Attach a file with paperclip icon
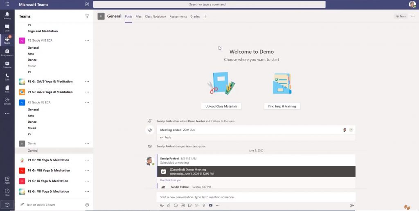 click(x=169, y=205)
